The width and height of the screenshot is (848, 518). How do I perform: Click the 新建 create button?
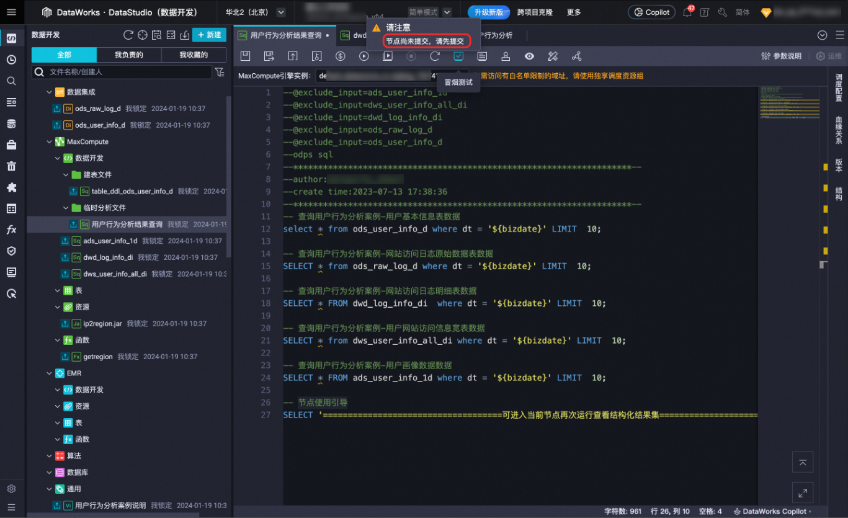[x=209, y=35]
